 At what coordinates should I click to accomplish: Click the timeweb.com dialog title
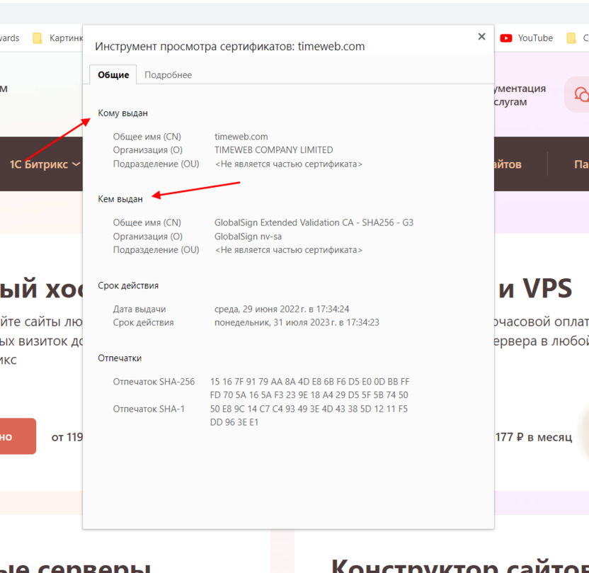tap(228, 46)
